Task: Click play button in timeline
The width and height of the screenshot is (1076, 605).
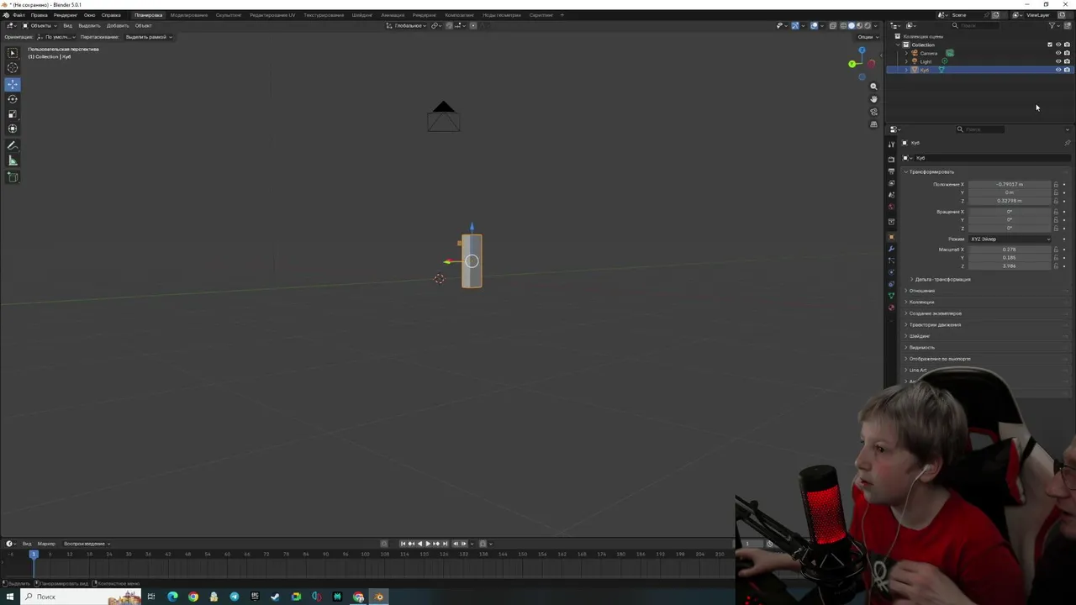Action: pos(428,544)
